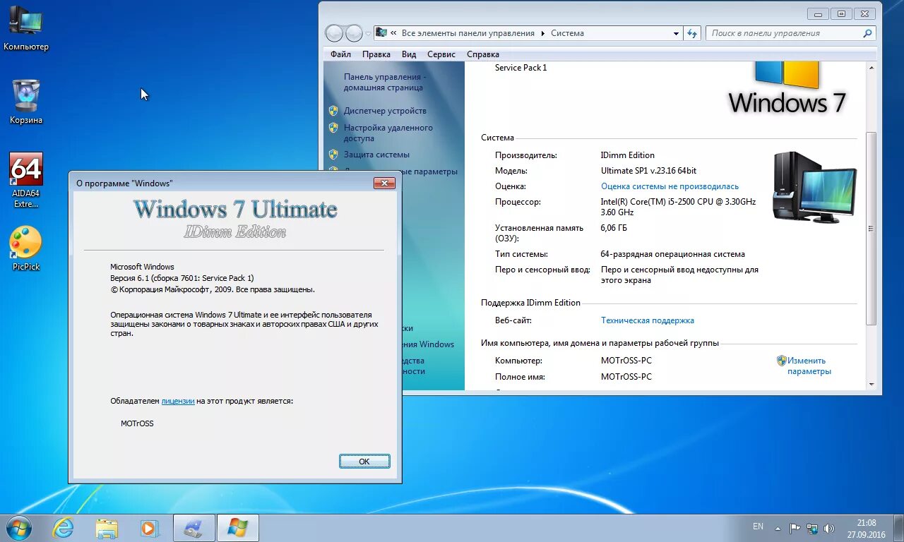This screenshot has width=904, height=542.
Task: Open the лицензии link in About dialog
Action: tap(178, 401)
